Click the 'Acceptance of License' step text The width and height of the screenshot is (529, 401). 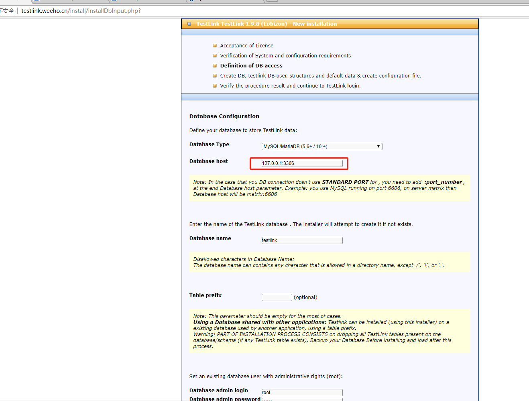[247, 46]
